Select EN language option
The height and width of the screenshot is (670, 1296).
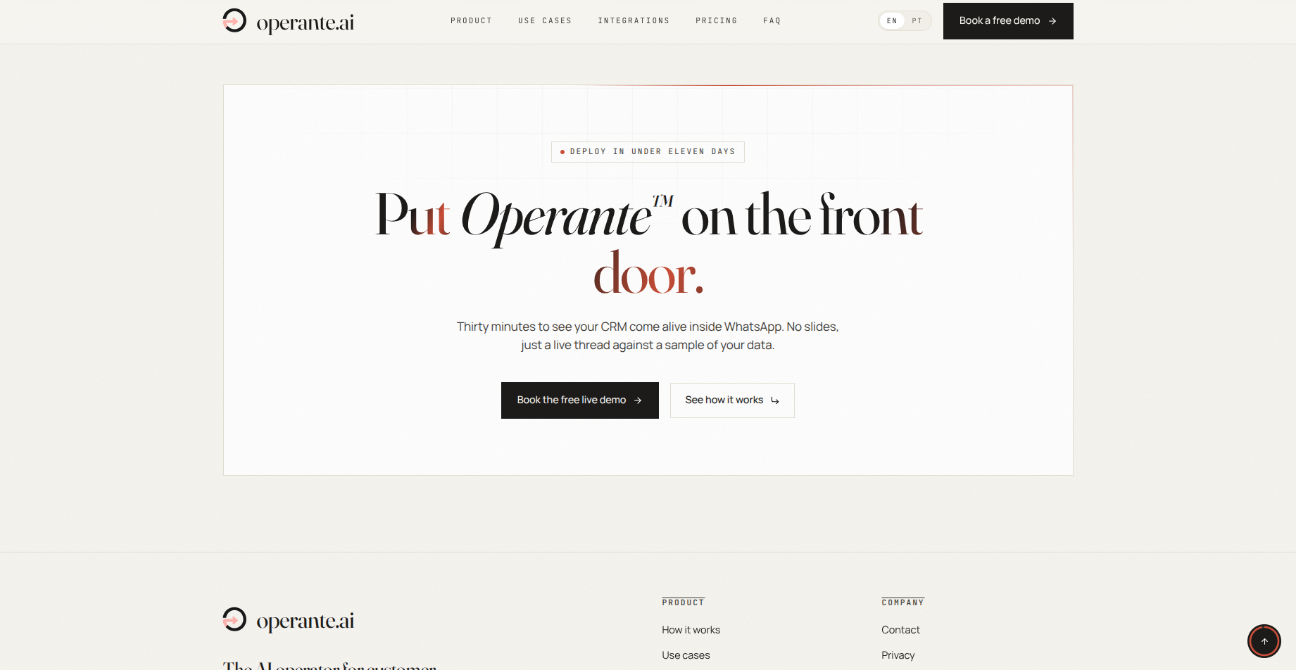892,21
